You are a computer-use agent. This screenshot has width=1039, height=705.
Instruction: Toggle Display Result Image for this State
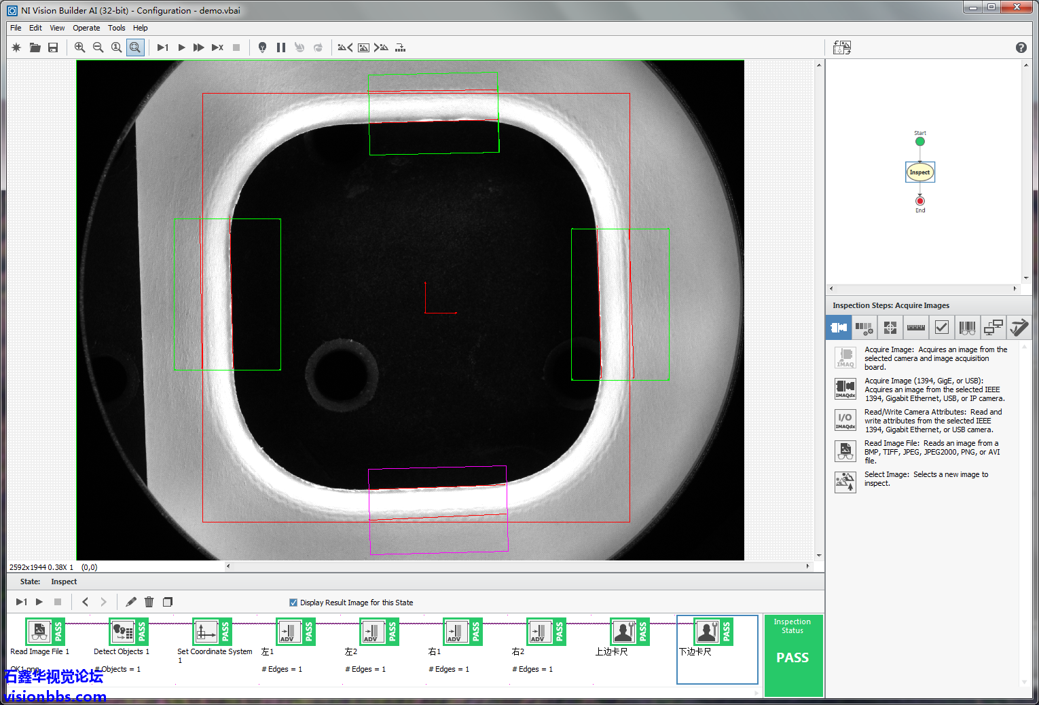click(x=293, y=603)
